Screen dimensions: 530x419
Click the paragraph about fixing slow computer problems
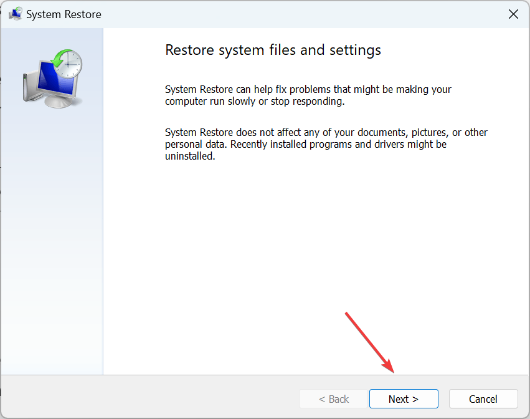(308, 95)
